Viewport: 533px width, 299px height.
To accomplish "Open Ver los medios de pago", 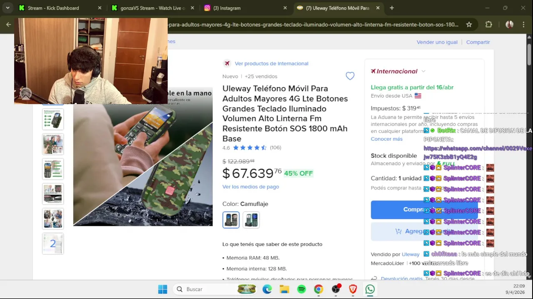I will pos(251,186).
